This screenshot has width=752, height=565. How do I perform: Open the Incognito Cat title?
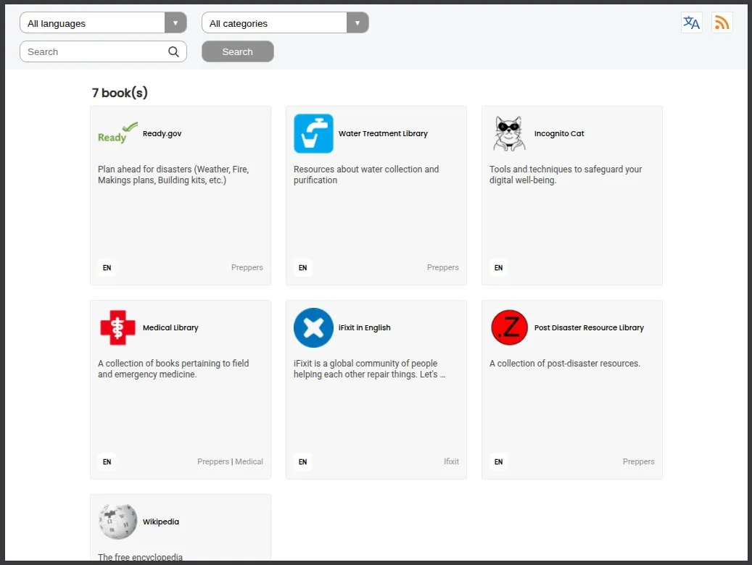tap(558, 133)
